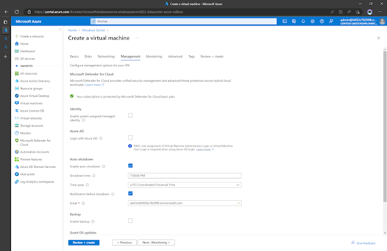This screenshot has height=251, width=387.
Task: Open the Azure AD login Learn more link
Action: click(x=205, y=150)
